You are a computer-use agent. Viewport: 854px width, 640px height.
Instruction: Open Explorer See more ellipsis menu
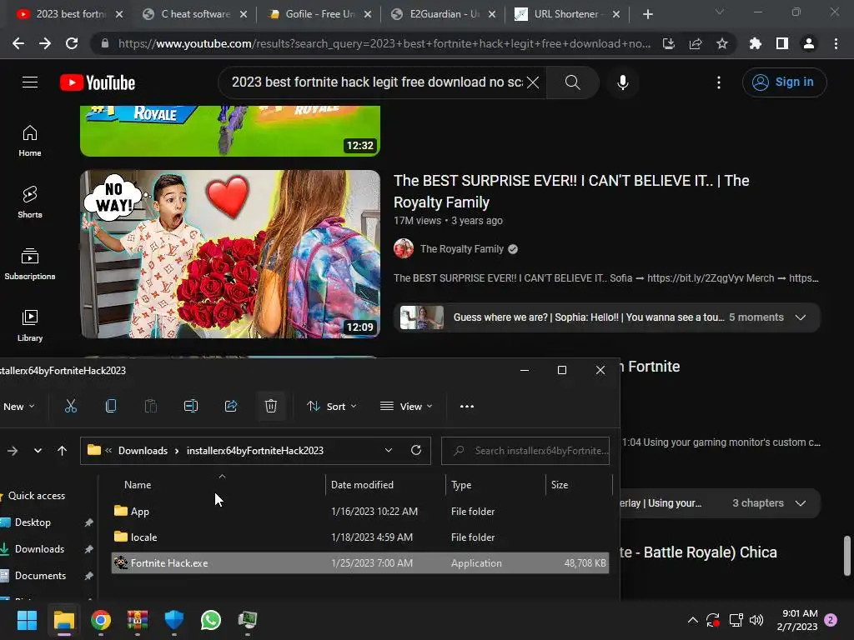pyautogui.click(x=467, y=406)
